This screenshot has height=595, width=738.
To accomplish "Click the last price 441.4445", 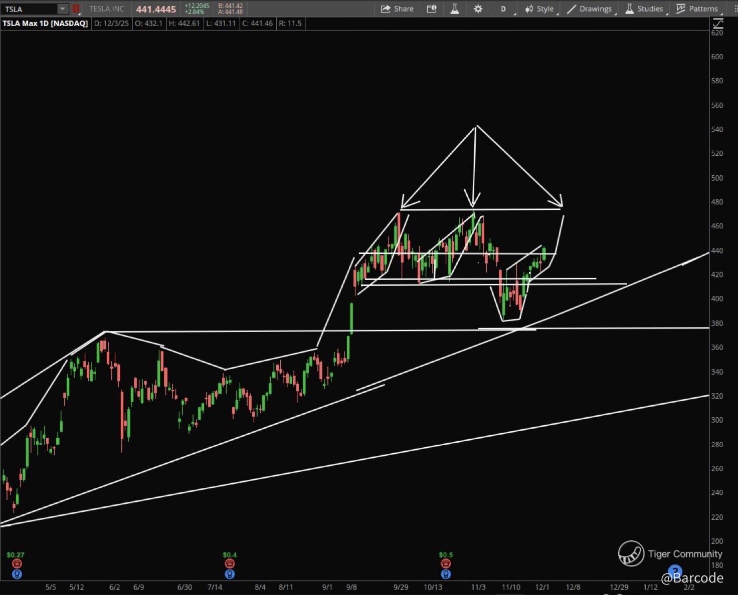I will [156, 9].
